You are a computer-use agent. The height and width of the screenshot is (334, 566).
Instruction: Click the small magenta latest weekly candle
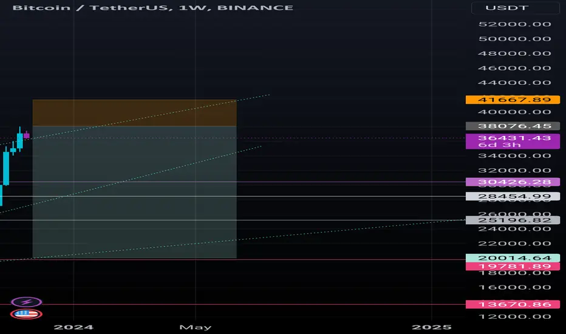(26, 135)
